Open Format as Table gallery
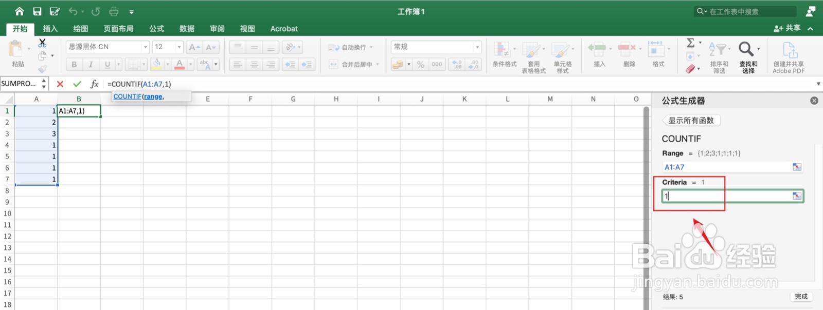Image resolution: width=823 pixels, height=310 pixels. pyautogui.click(x=533, y=57)
